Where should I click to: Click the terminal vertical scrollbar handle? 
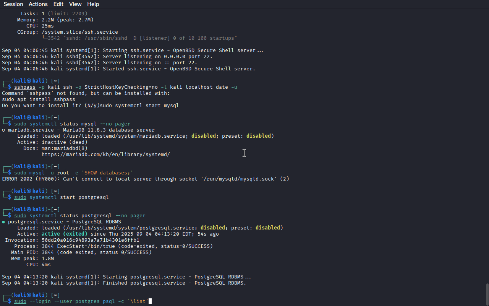487,294
